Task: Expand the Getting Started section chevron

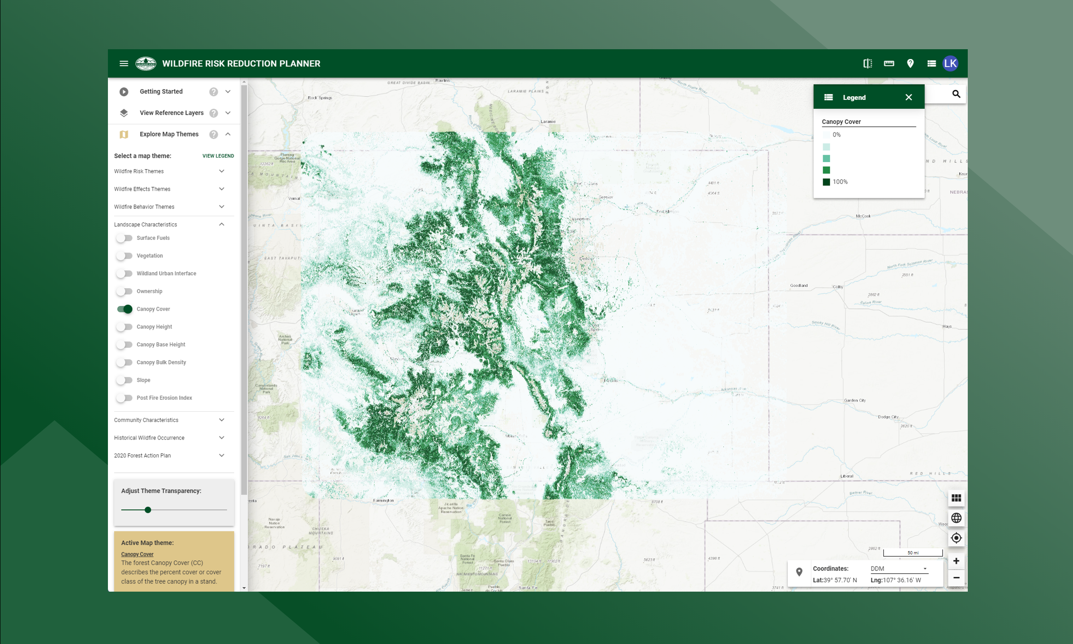Action: (228, 92)
